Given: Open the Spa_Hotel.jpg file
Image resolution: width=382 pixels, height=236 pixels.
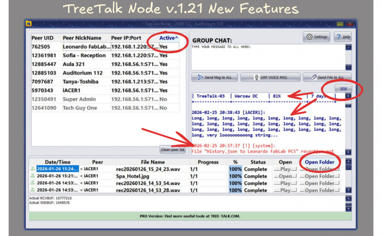Looking at the screenshot, I should click(x=285, y=176).
